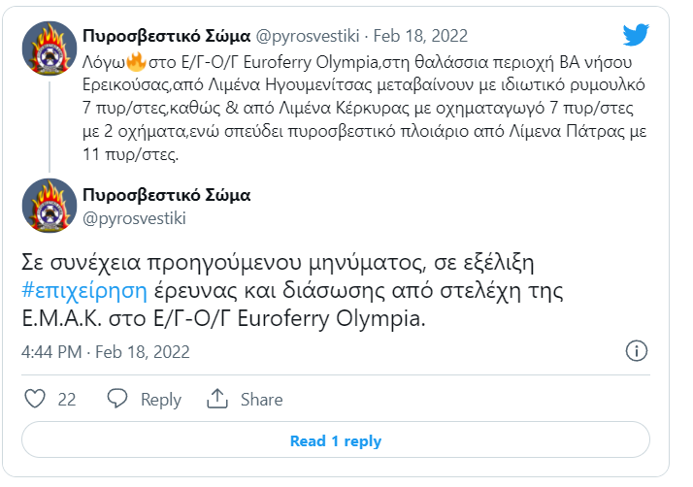Click the @pyrosvestiki handle in the top tweet

click(307, 36)
